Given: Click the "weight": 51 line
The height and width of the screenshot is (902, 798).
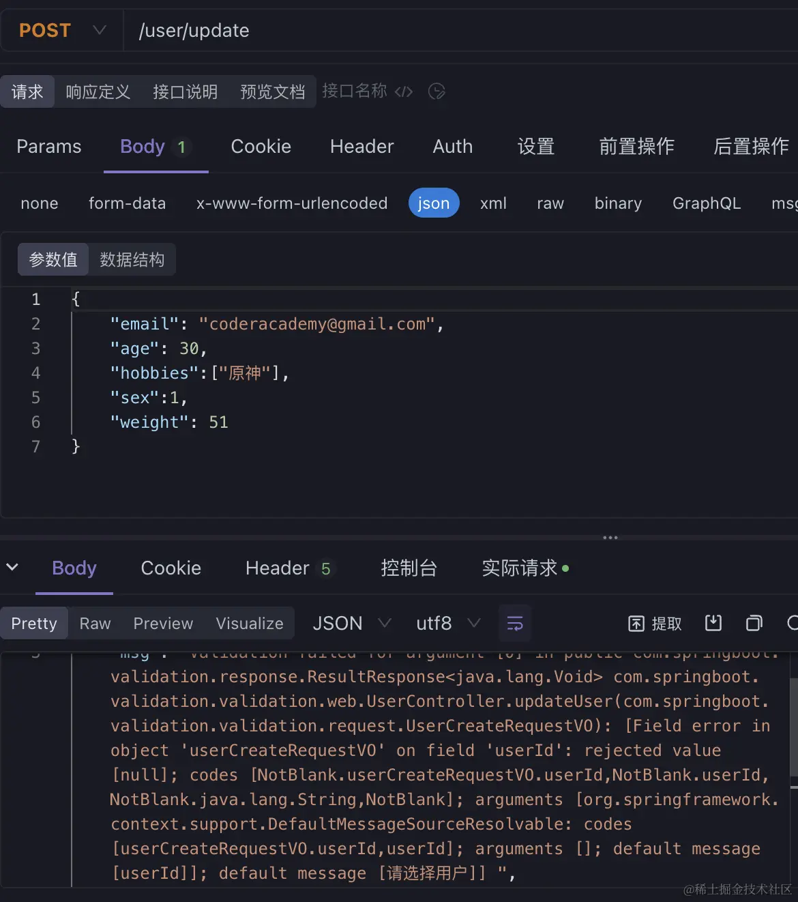Looking at the screenshot, I should pyautogui.click(x=169, y=422).
